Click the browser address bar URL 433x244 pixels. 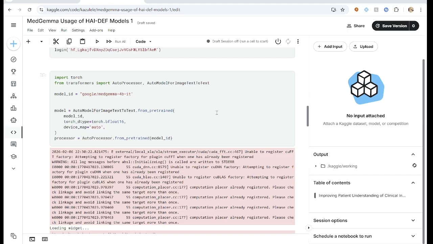click(x=113, y=10)
